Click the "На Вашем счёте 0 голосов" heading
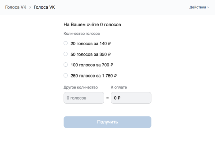 tap(92, 25)
